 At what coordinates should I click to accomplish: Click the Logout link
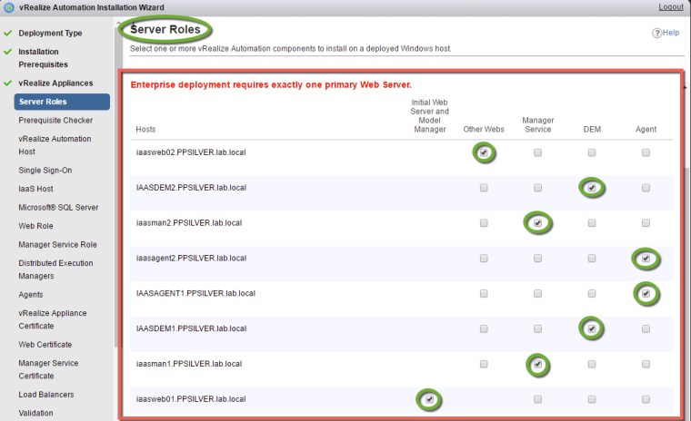tap(671, 7)
